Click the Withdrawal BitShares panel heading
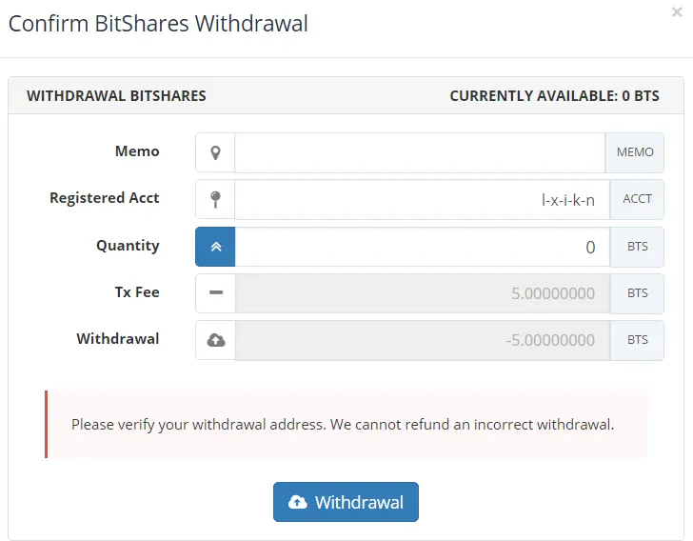Image resolution: width=693 pixels, height=541 pixels. click(x=116, y=96)
